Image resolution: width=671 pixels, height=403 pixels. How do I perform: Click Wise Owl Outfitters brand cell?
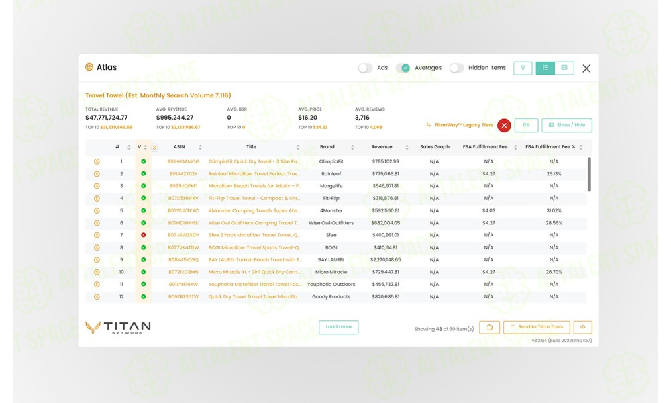[x=331, y=223]
